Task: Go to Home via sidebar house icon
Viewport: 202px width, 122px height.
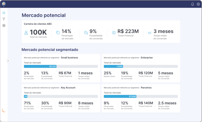Action: [4, 13]
